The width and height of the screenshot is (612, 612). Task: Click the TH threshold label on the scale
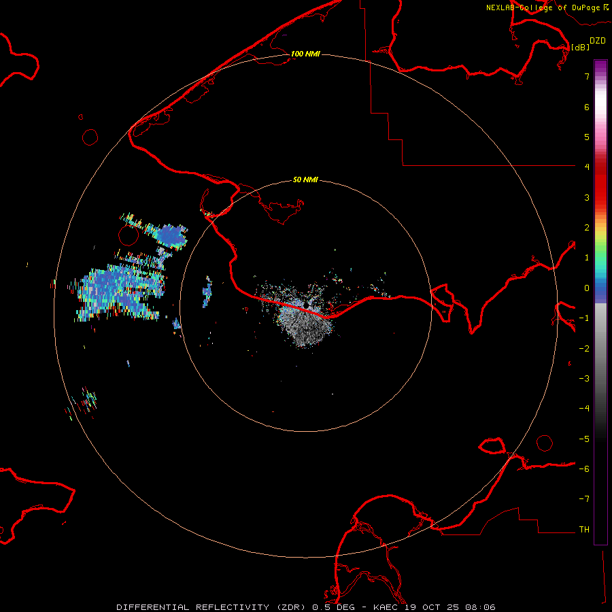tap(584, 530)
